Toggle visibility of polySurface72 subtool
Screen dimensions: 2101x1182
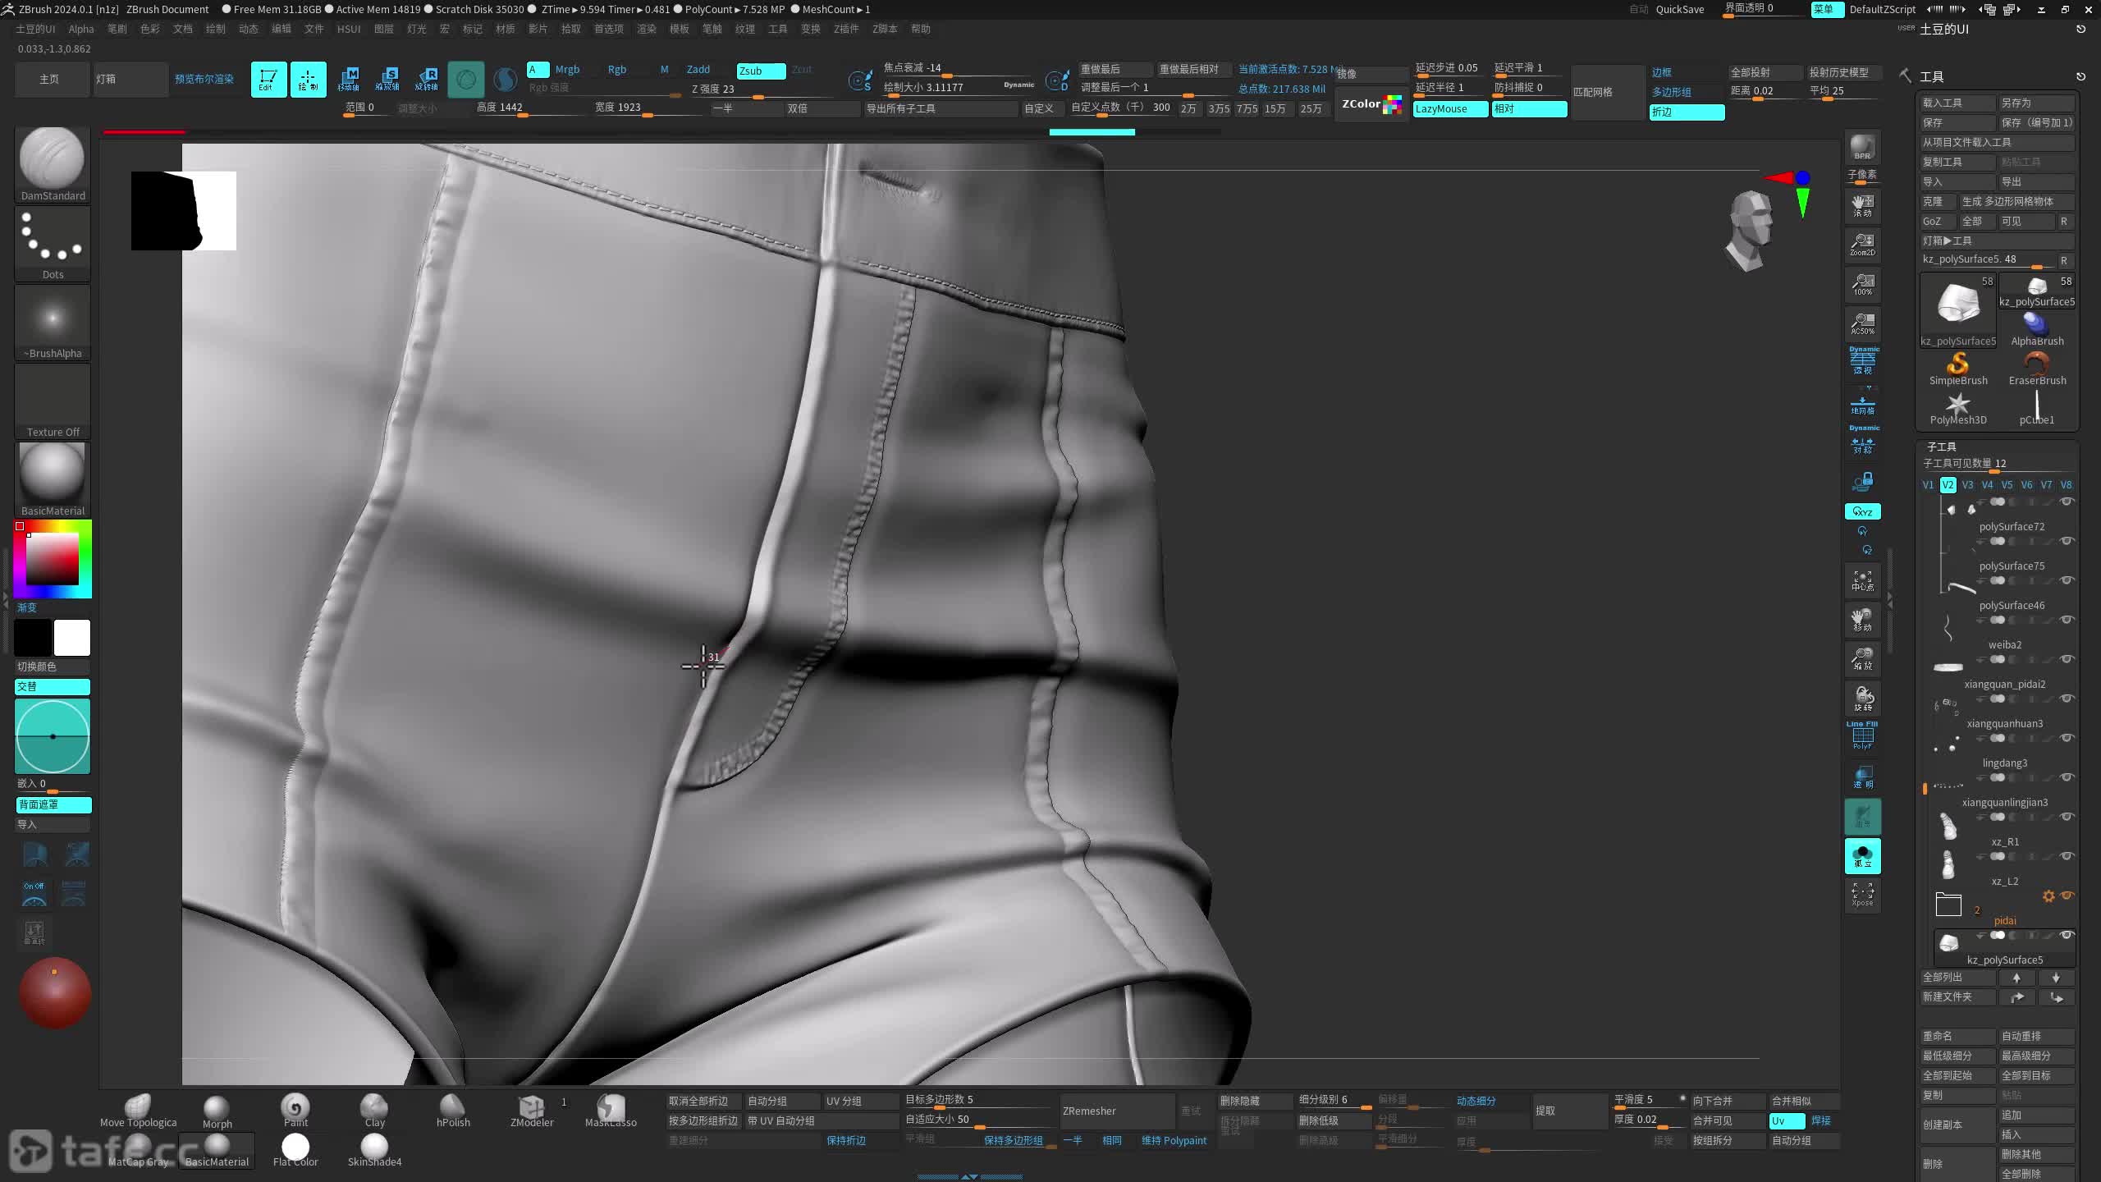pos(2067,502)
